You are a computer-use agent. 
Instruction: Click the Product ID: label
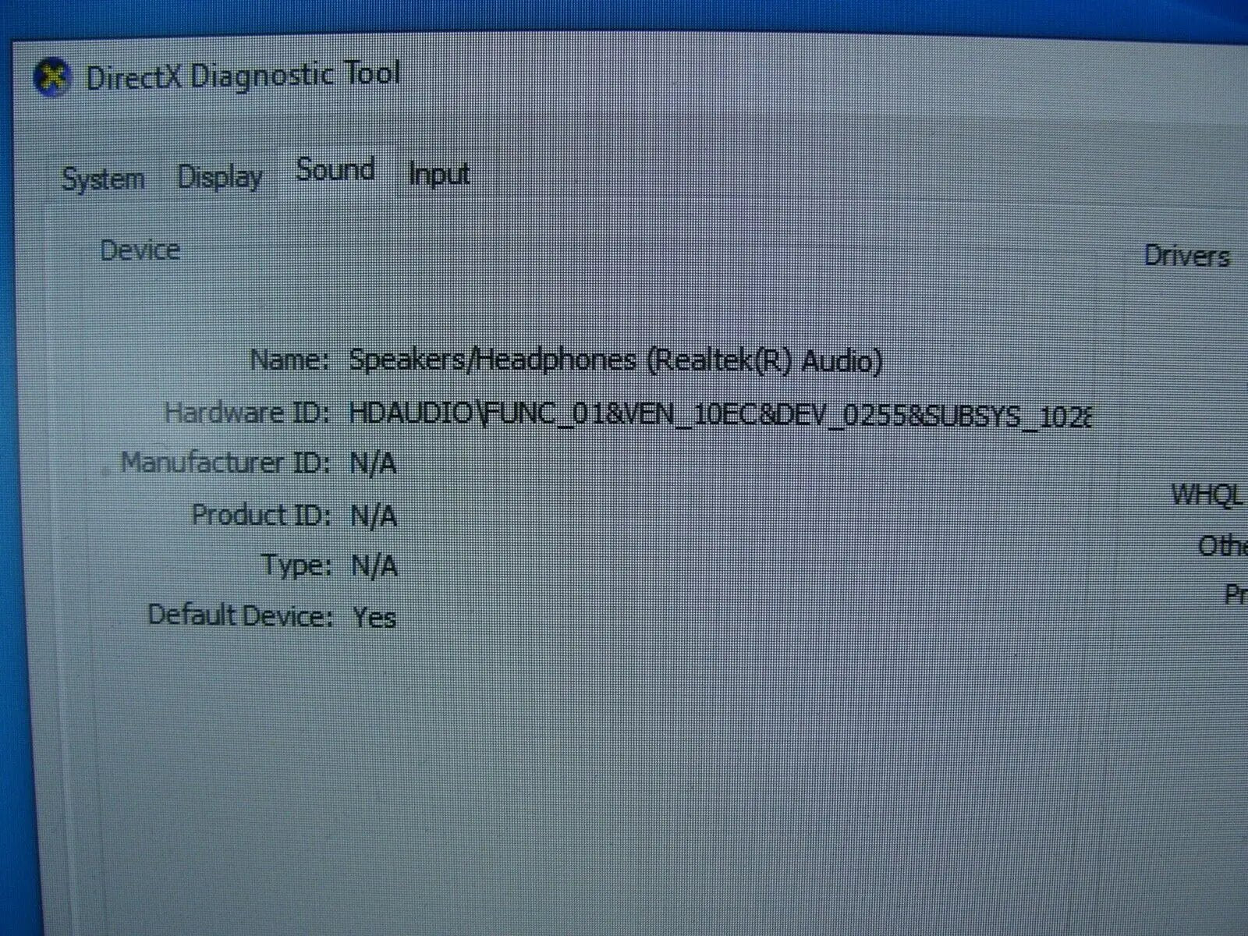point(261,515)
